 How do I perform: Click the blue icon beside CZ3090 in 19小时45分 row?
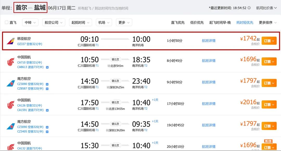[x=47, y=127]
